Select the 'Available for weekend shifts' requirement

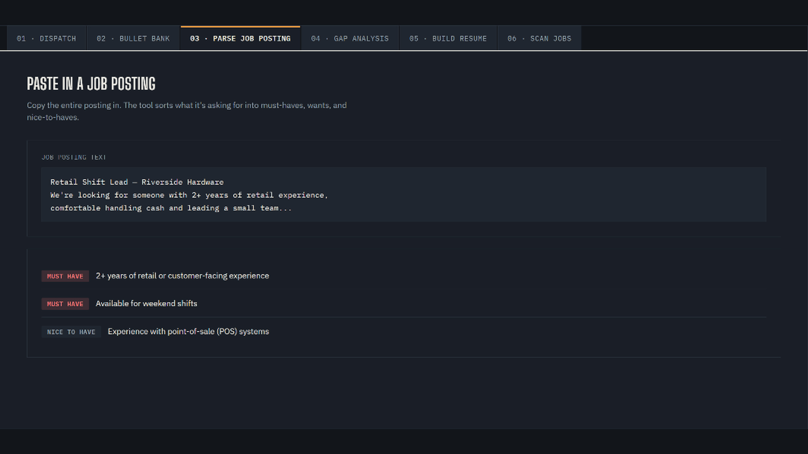tap(146, 304)
